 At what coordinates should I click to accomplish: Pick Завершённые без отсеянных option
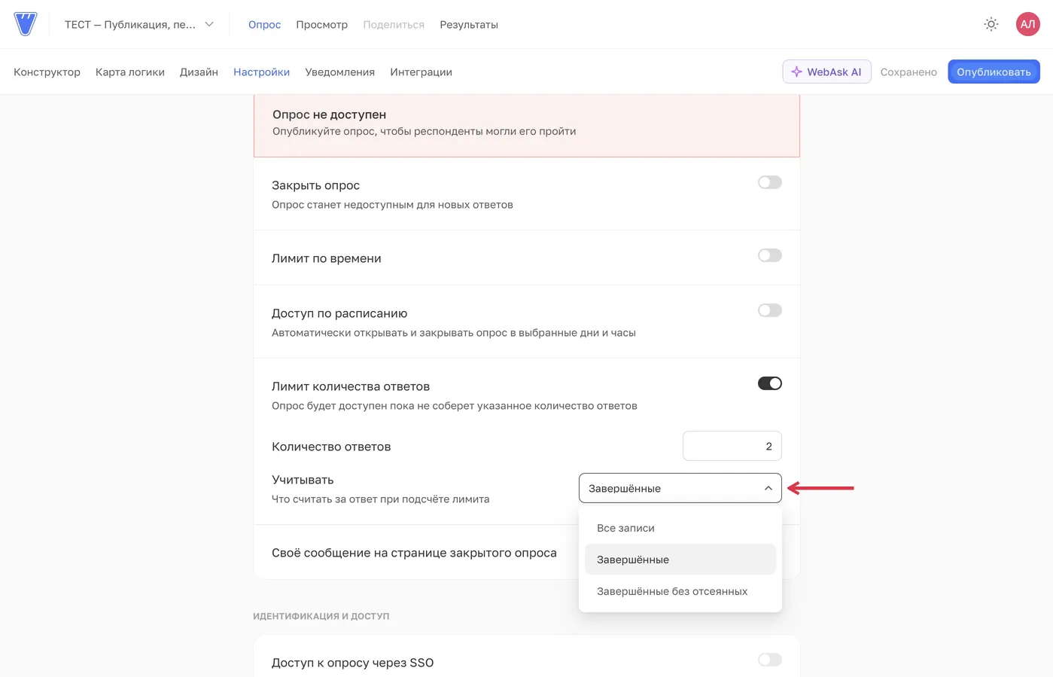(680, 591)
